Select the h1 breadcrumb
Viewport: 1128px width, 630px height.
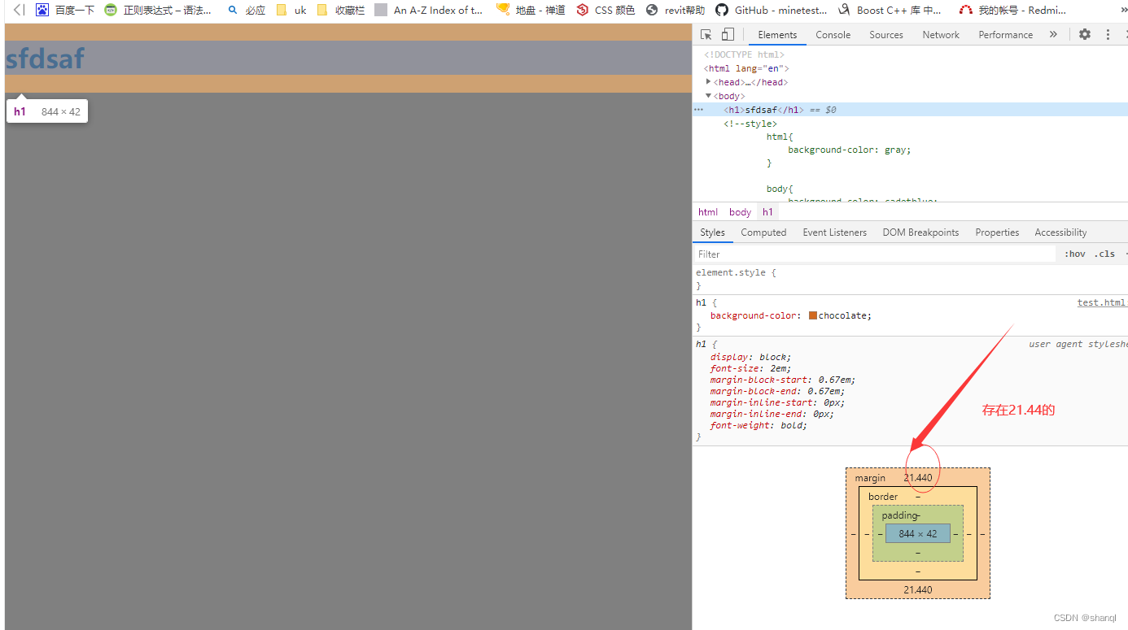(767, 212)
